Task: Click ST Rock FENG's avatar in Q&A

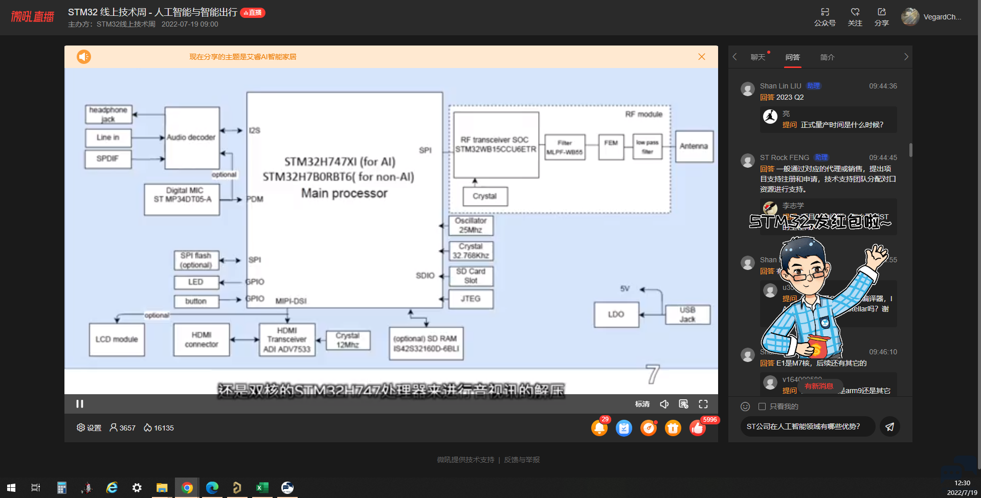Action: 748,161
